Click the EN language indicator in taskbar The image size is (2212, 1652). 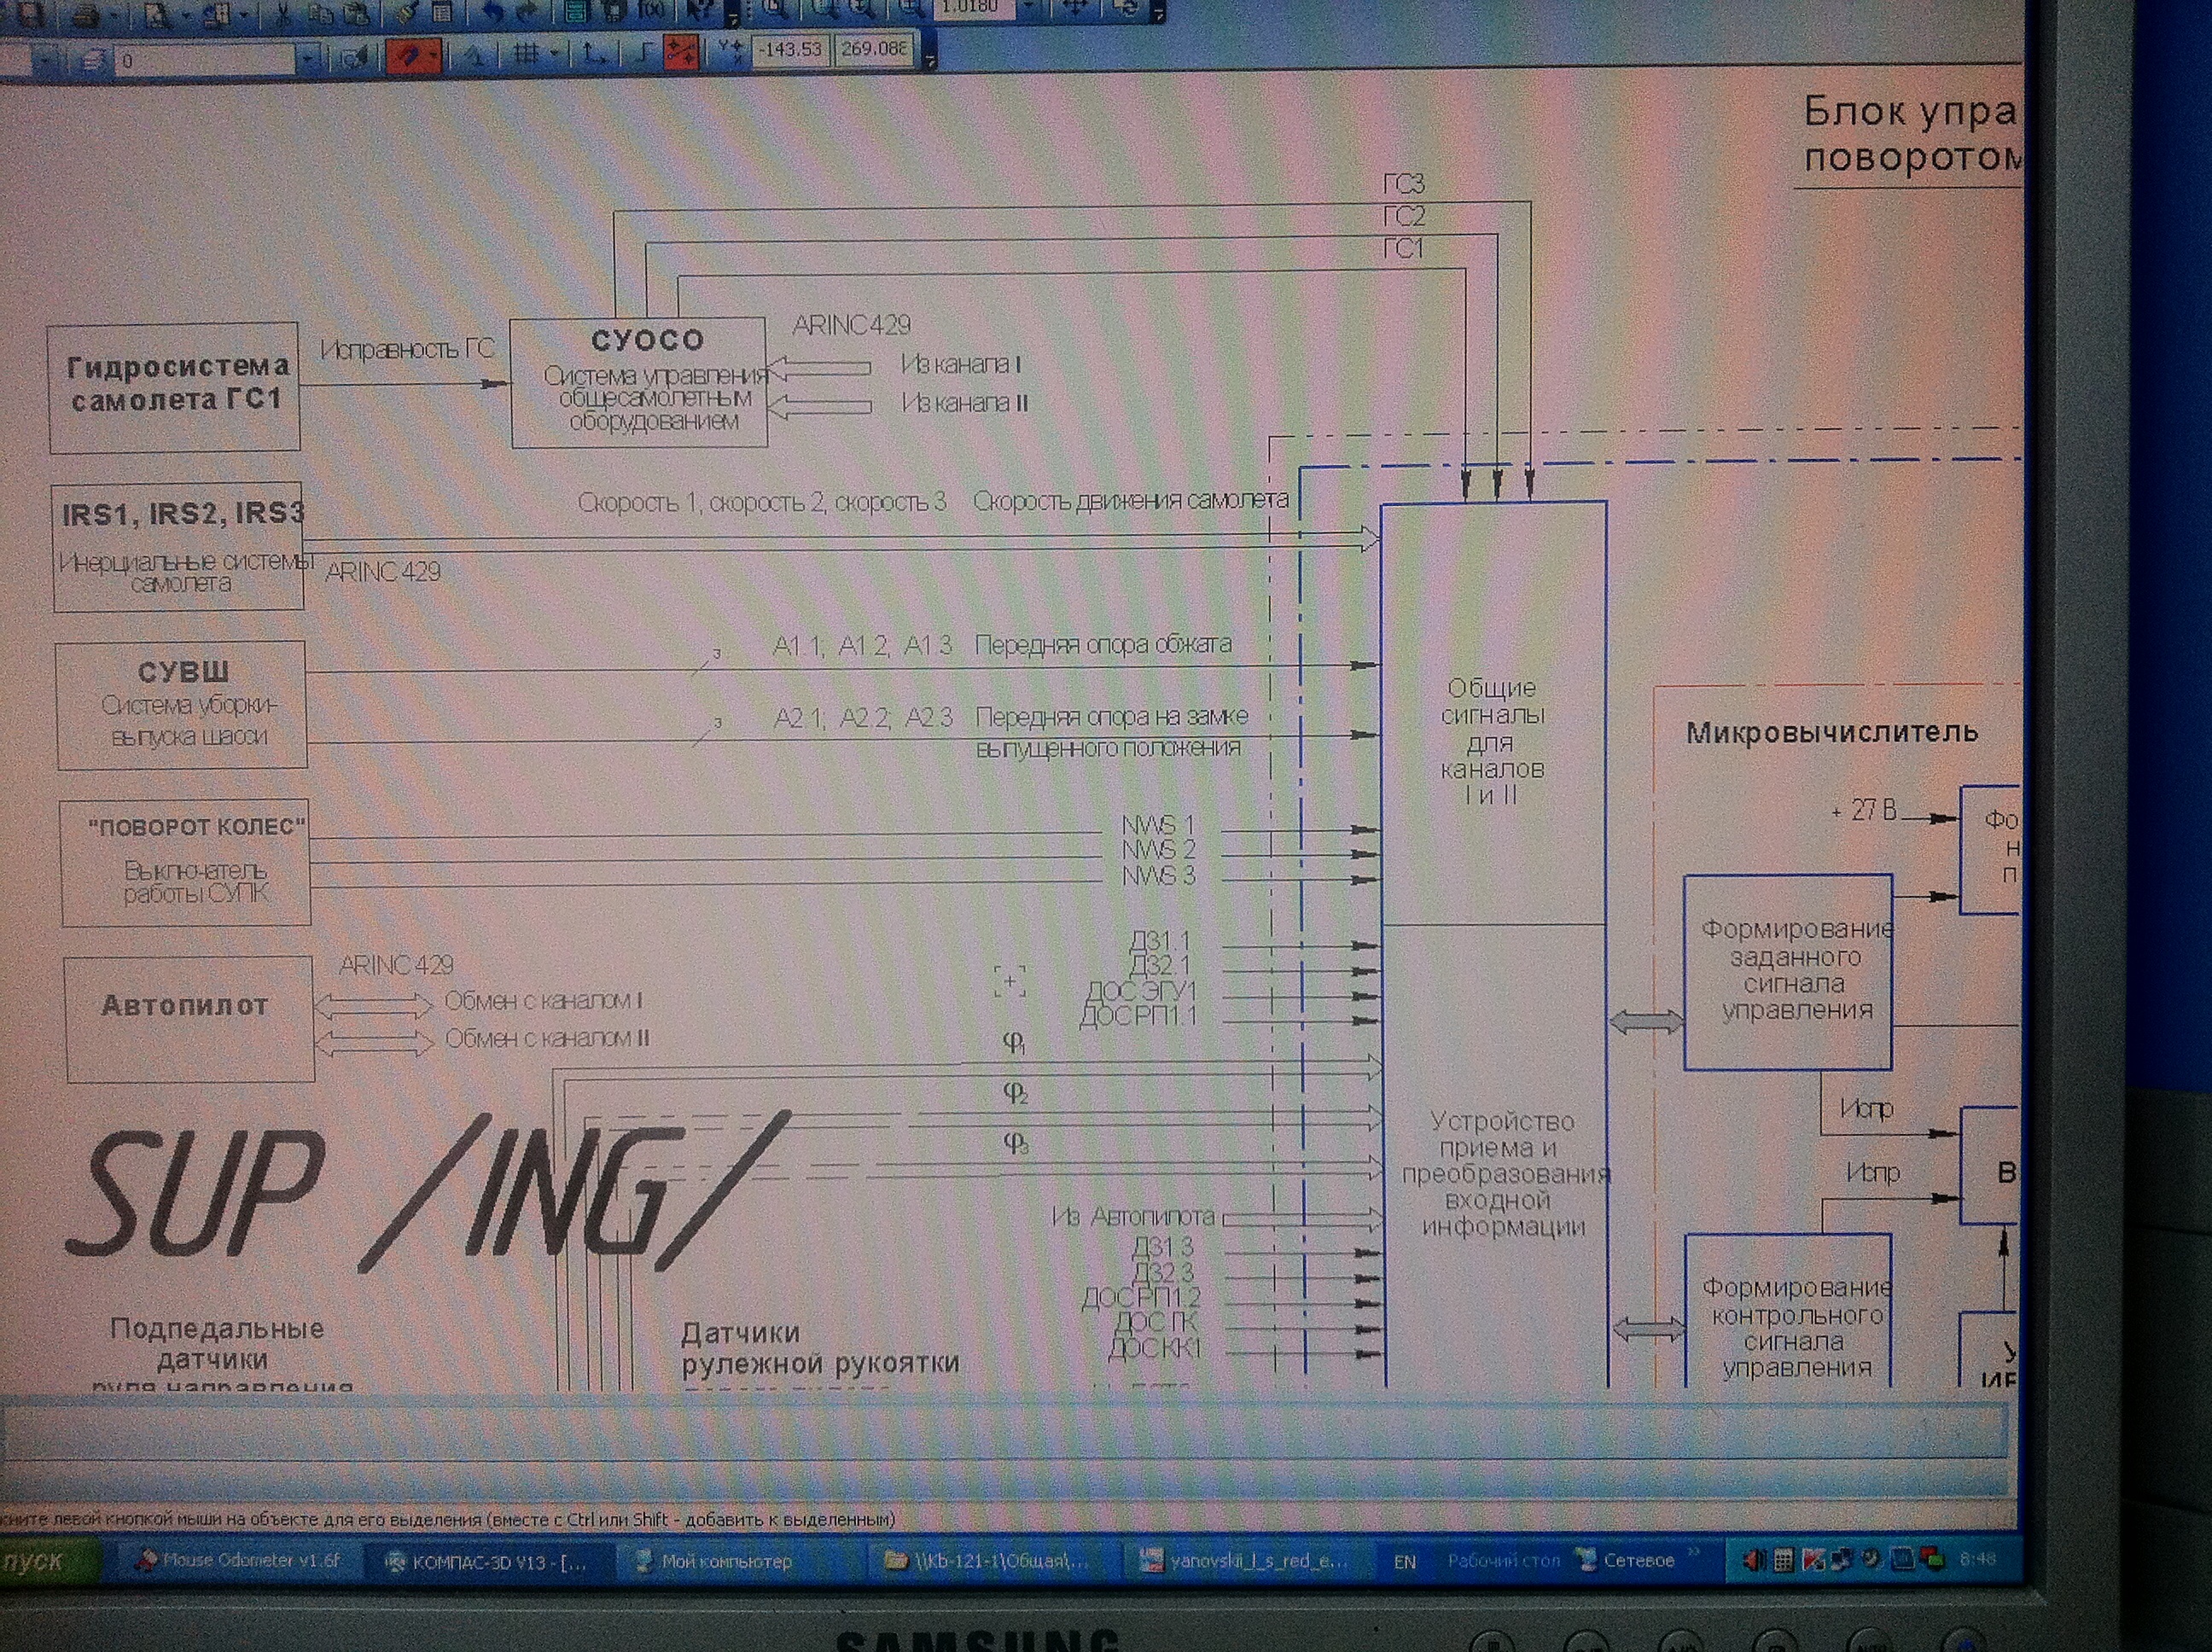click(x=1404, y=1562)
